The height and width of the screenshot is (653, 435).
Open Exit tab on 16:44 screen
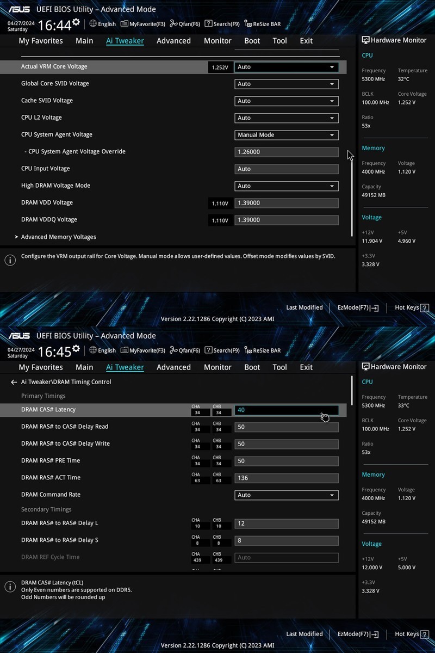coord(306,41)
